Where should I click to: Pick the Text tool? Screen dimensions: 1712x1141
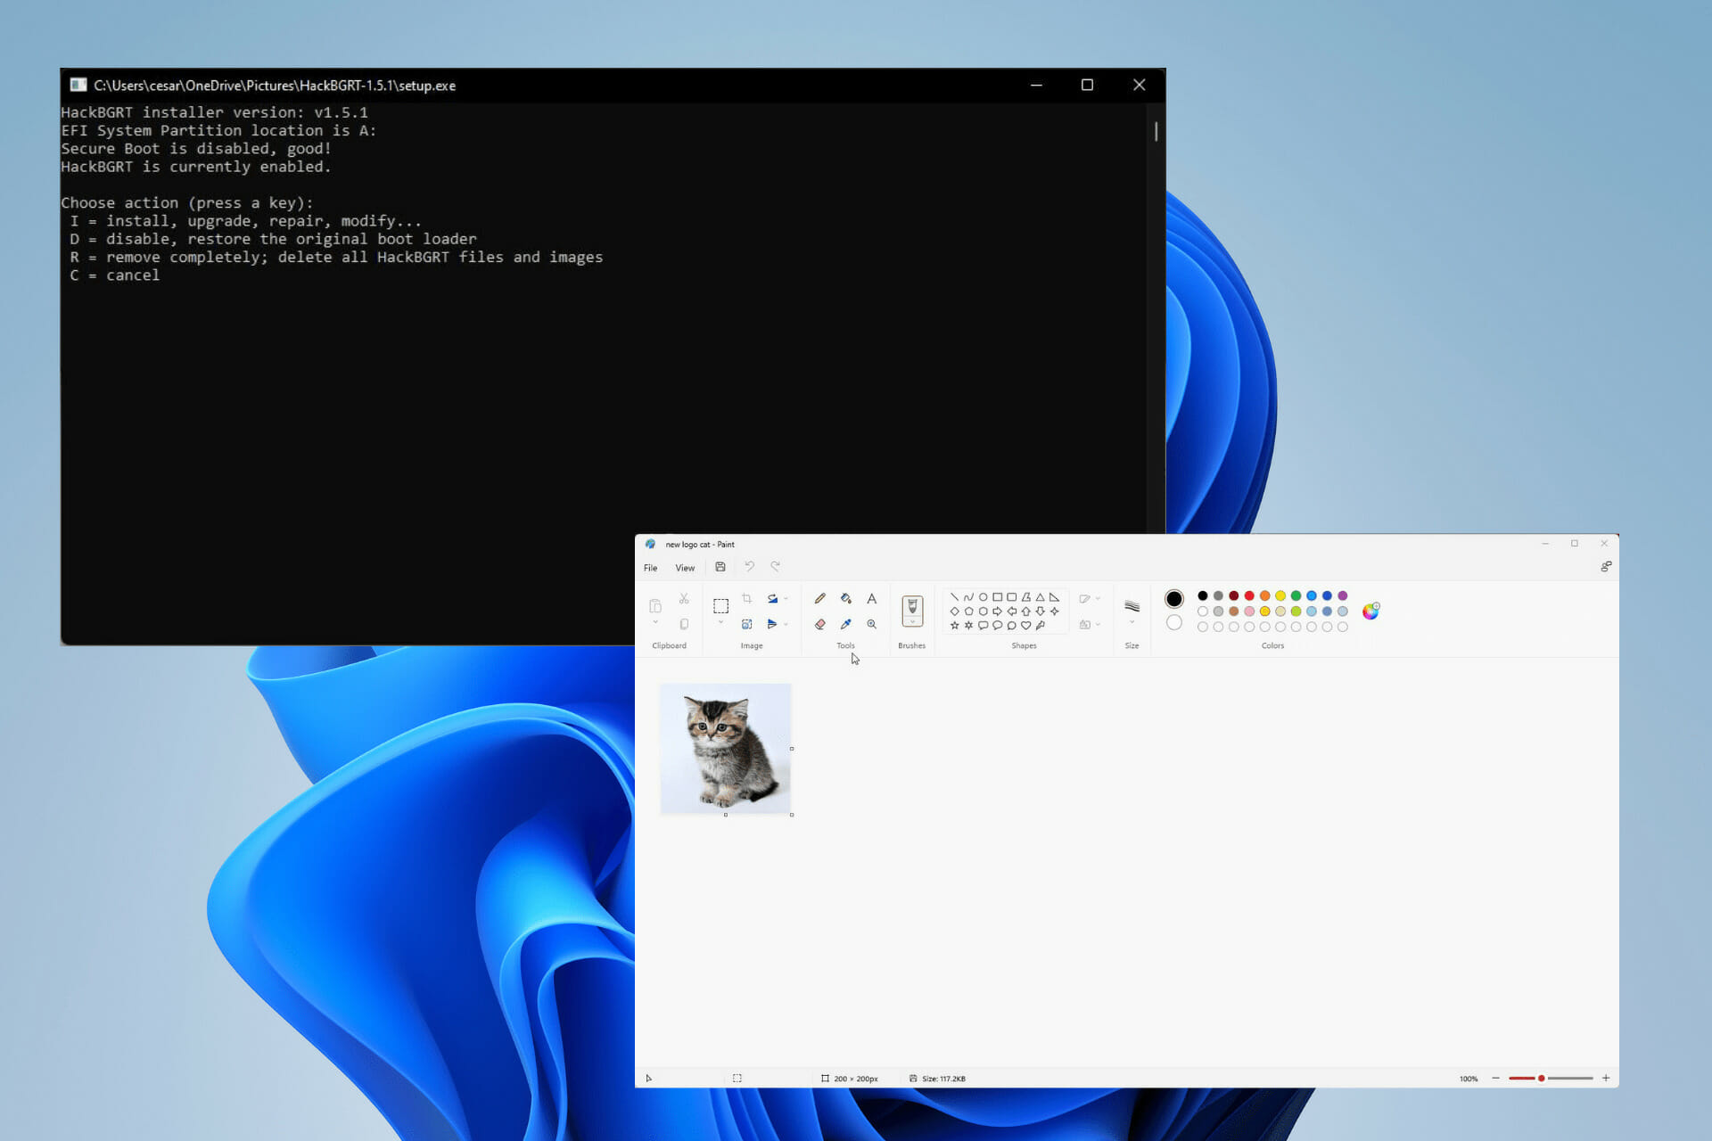coord(871,598)
